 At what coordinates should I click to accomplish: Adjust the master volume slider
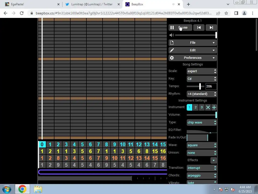coord(196,35)
